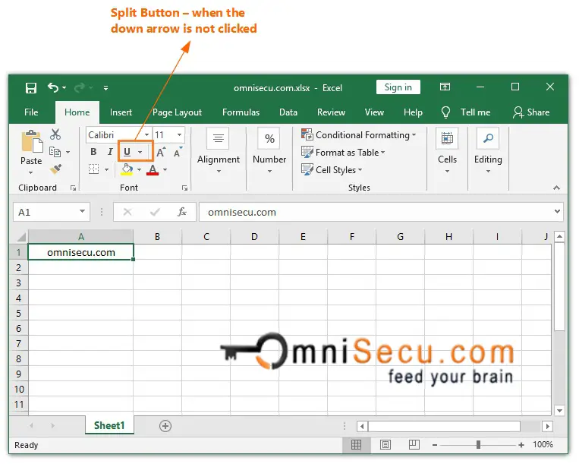The height and width of the screenshot is (464, 579).
Task: Open the Clipboard dialog launcher
Action: pos(73,188)
